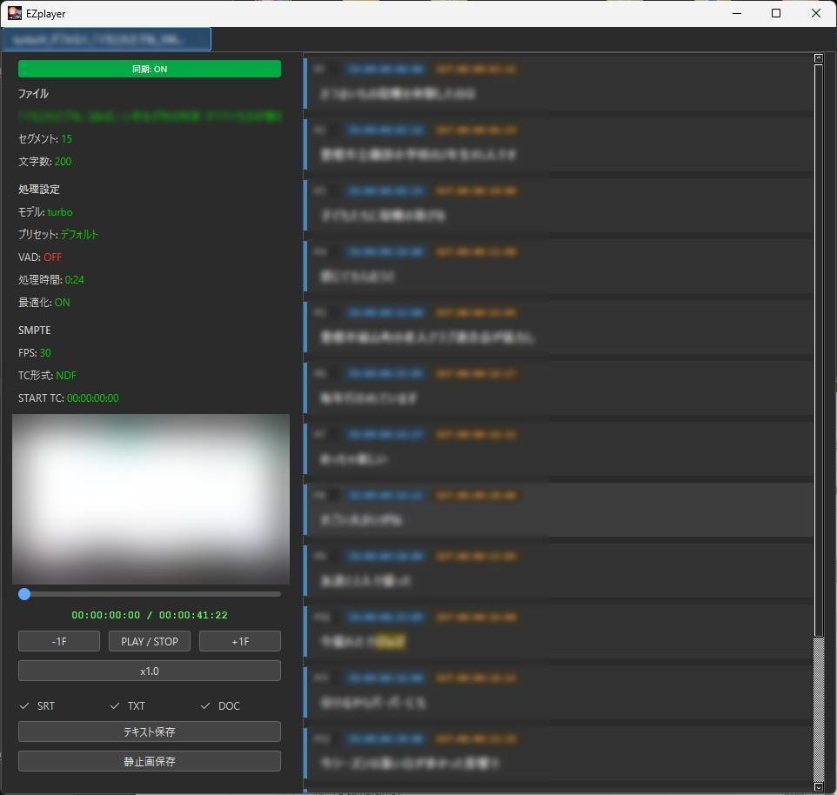Uncheck the DOC export checkbox
This screenshot has height=795, width=837.
pos(205,705)
